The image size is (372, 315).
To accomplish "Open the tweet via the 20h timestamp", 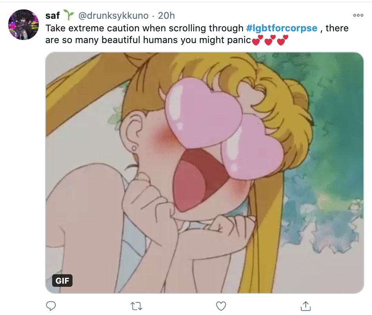I will point(166,16).
